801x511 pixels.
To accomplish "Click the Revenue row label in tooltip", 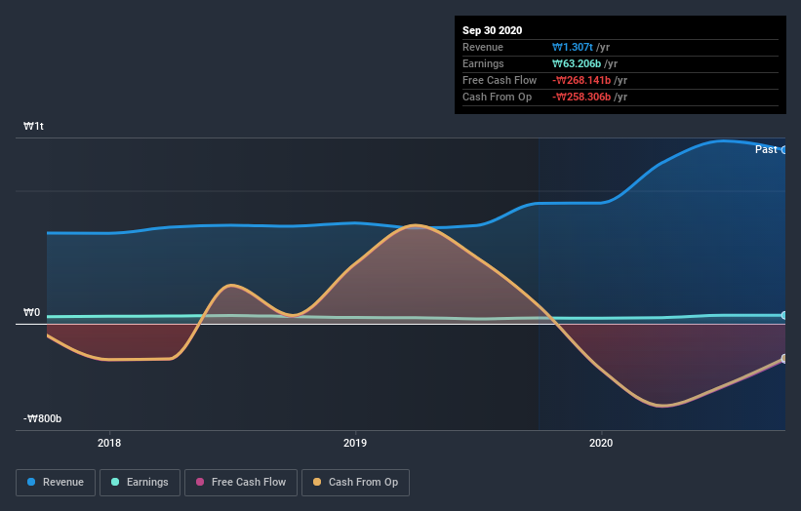I will (x=483, y=47).
